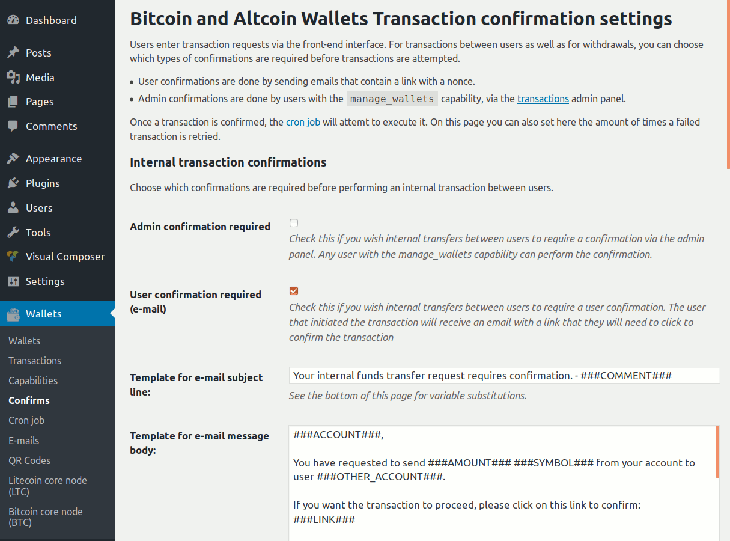Click the Comments speech bubble icon

coord(13,126)
